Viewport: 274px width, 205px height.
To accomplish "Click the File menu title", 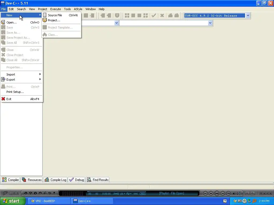I will point(3,9).
